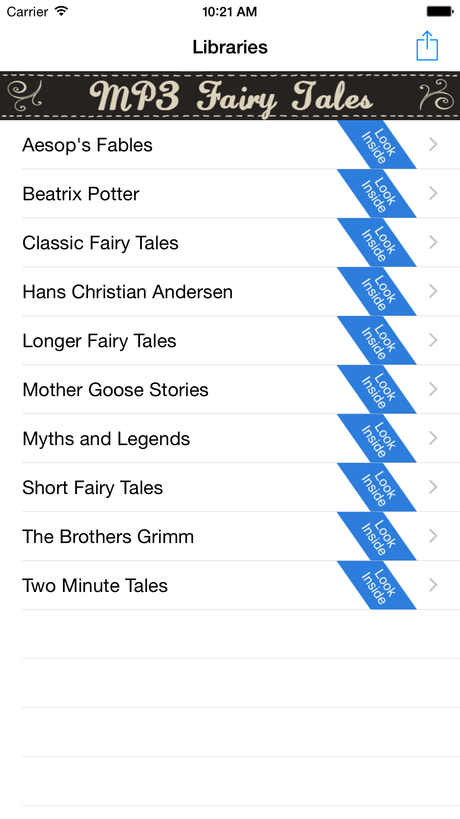Tap Look Inside ribbon on Two Minute Tales
The height and width of the screenshot is (819, 460).
(x=377, y=586)
